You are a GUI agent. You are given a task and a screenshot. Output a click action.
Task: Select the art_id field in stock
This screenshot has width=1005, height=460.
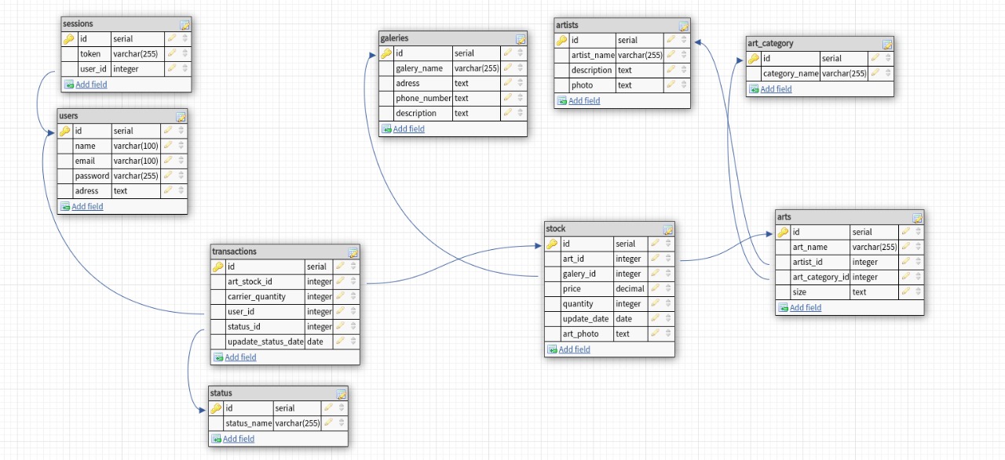573,259
